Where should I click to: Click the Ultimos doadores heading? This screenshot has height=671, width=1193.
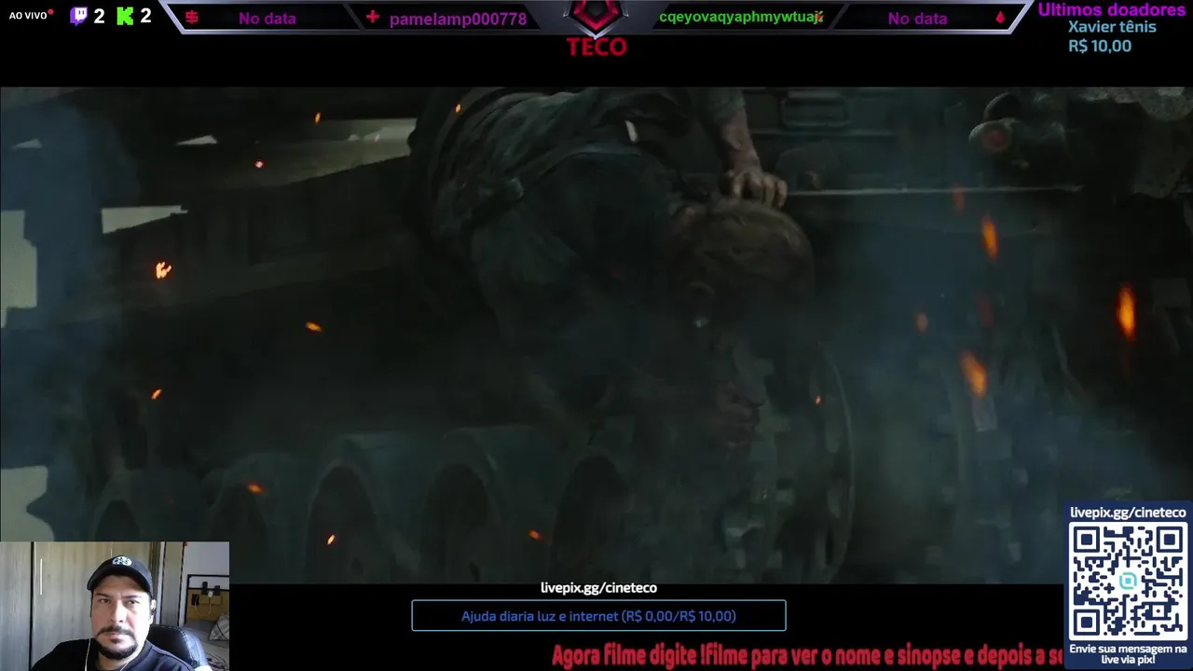tap(1112, 9)
